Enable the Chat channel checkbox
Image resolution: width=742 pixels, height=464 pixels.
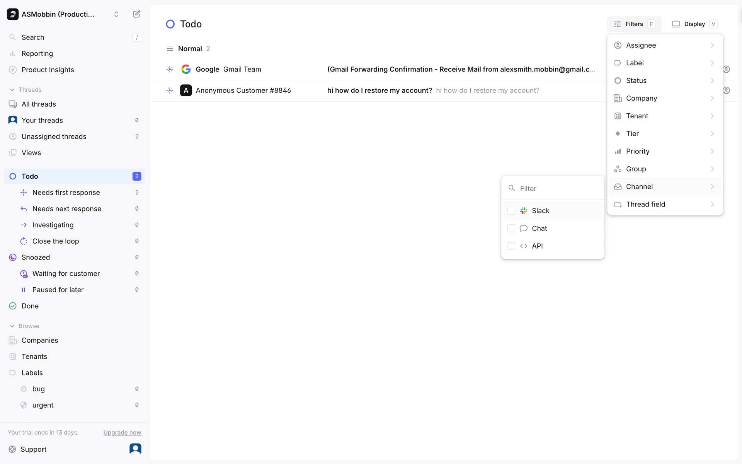[511, 229]
